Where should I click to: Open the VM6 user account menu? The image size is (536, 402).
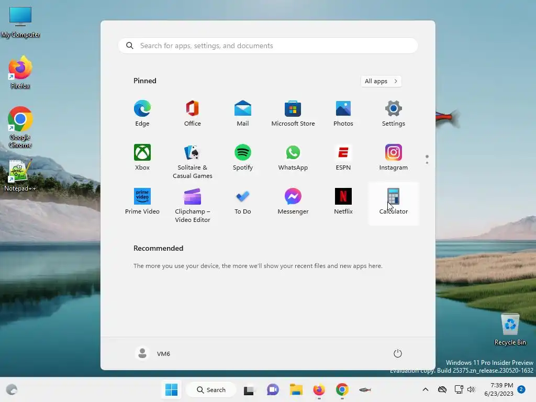click(x=152, y=353)
